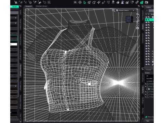Open the Surfaces side tab
164x123 pixels.
(x=143, y=90)
